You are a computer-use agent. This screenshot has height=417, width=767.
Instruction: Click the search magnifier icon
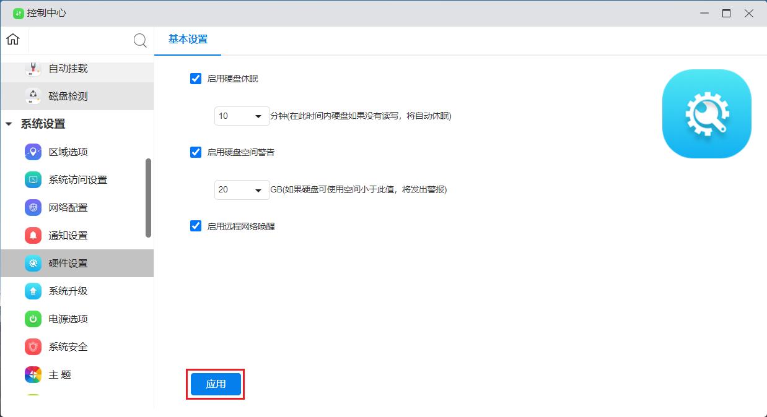click(141, 41)
